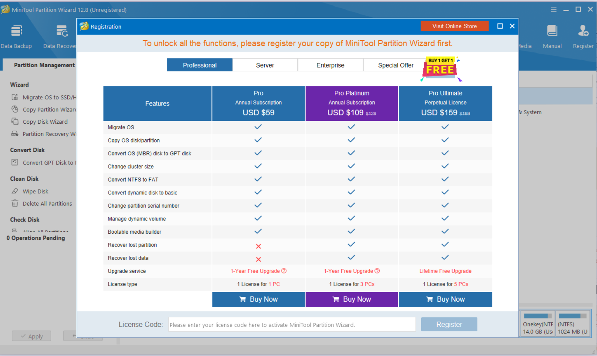This screenshot has width=597, height=356.
Task: Click the Bootable media builder row label
Action: click(134, 232)
